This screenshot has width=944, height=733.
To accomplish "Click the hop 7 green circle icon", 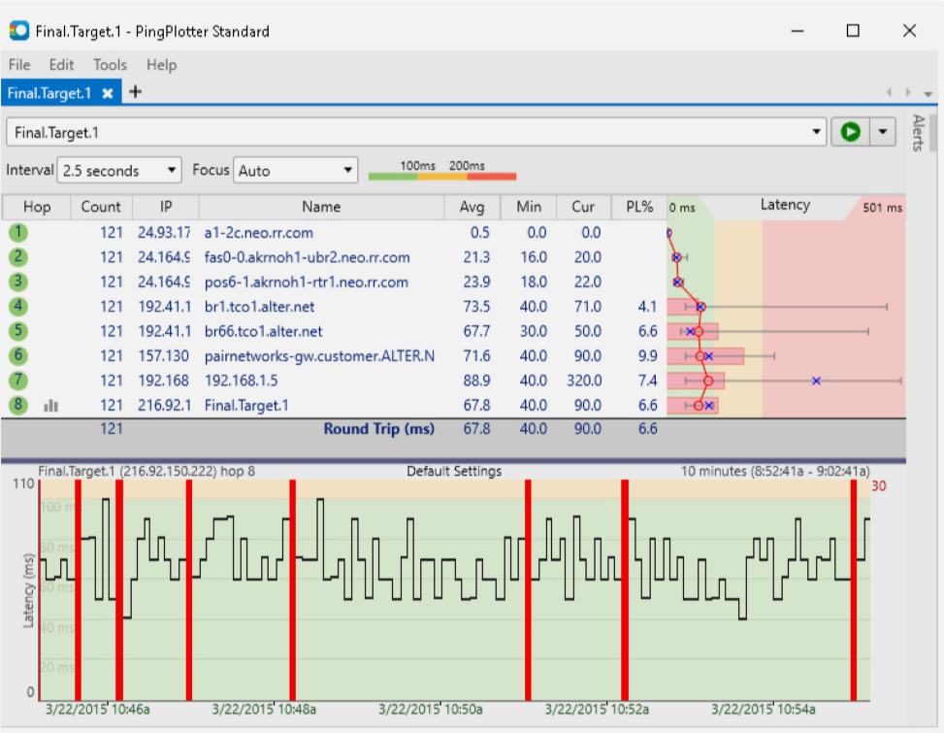I will click(18, 380).
